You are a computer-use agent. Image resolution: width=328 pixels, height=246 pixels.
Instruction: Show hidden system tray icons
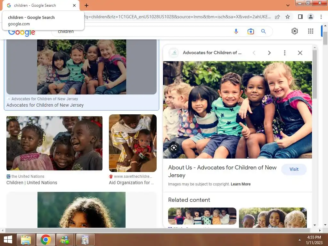299,240
